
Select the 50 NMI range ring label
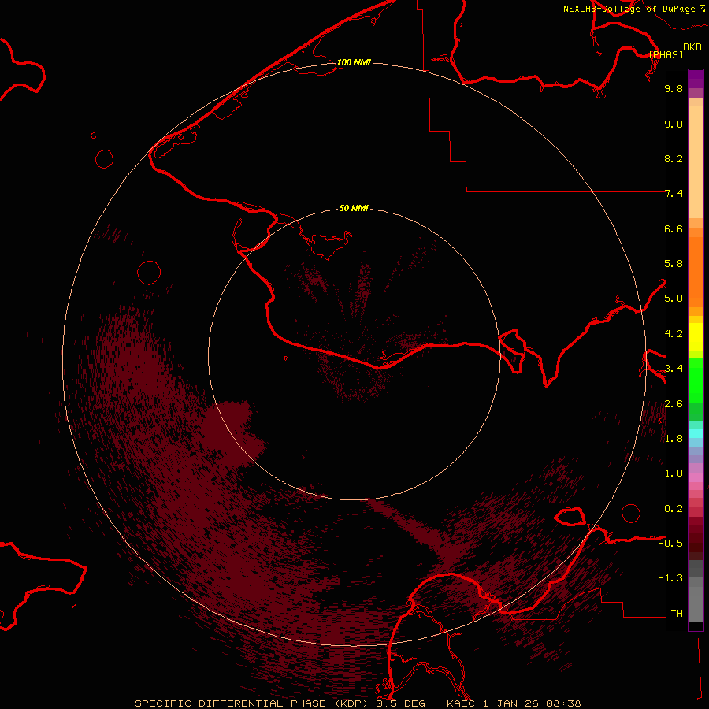[354, 208]
